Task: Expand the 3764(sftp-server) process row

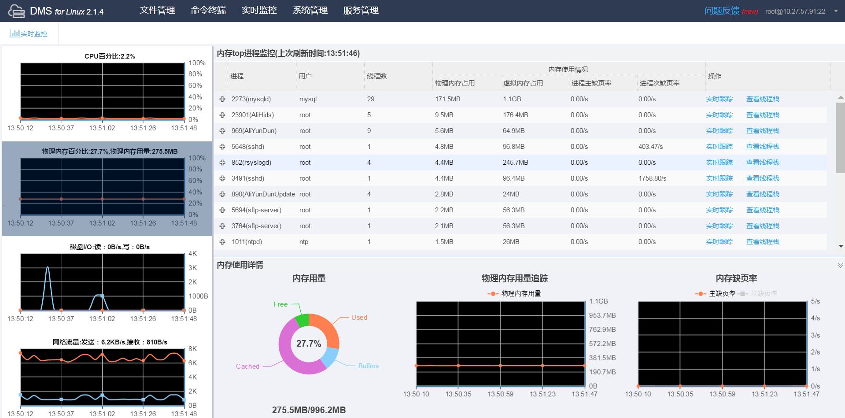Action: pyautogui.click(x=222, y=226)
